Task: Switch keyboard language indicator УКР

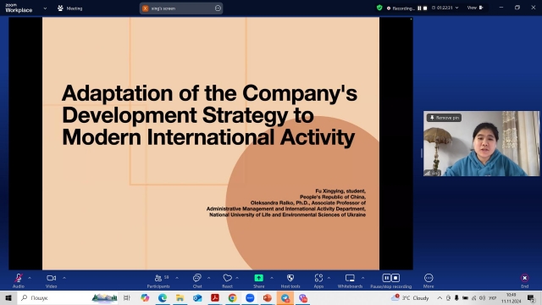Action: [493, 297]
